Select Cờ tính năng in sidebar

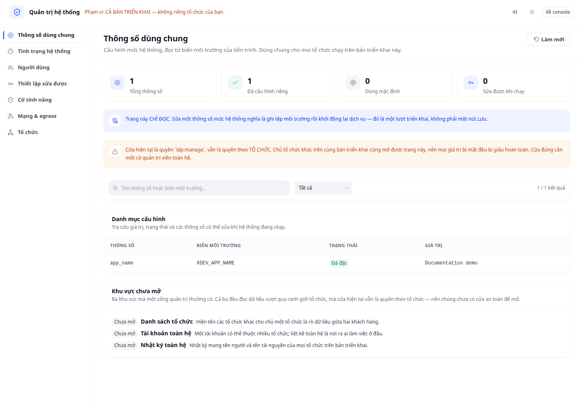click(45, 100)
